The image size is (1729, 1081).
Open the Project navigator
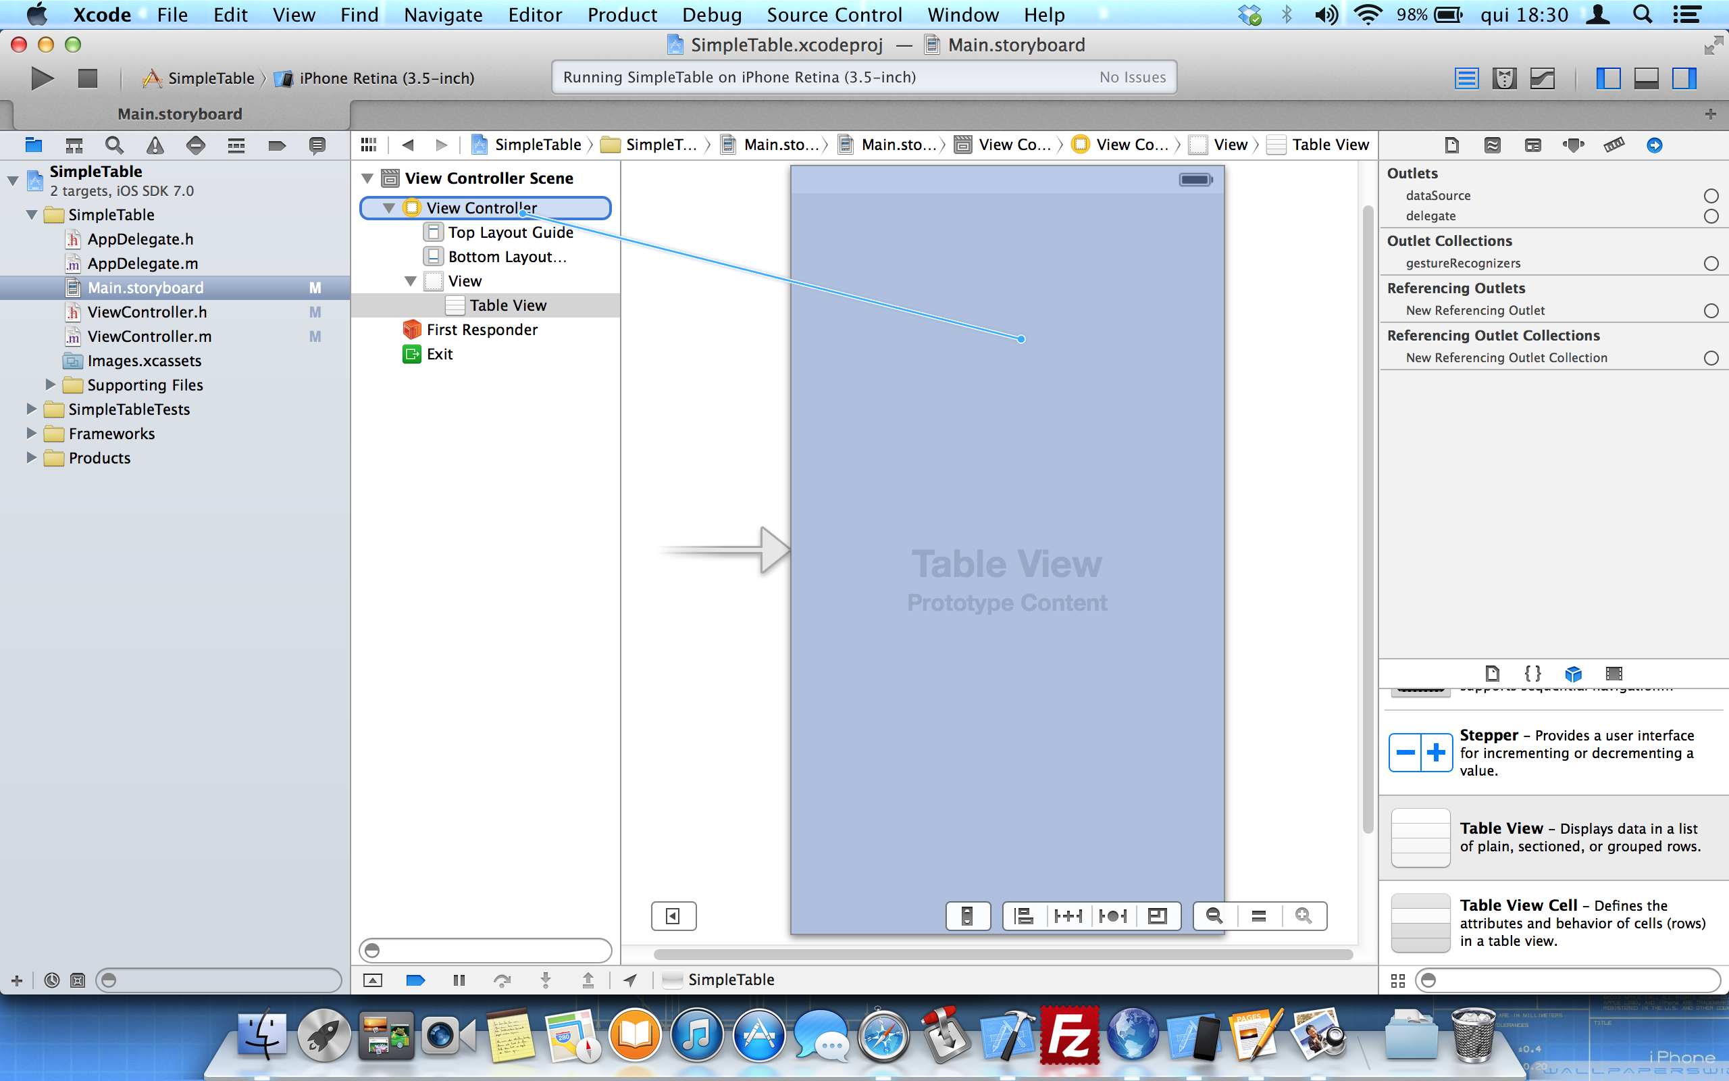click(34, 145)
